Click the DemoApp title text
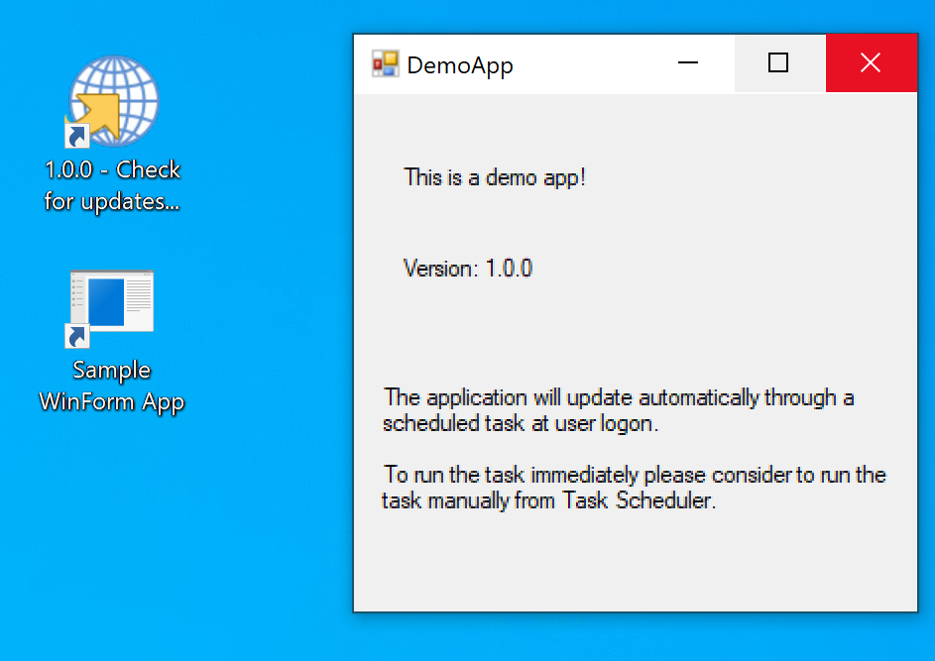This screenshot has height=661, width=935. (459, 63)
